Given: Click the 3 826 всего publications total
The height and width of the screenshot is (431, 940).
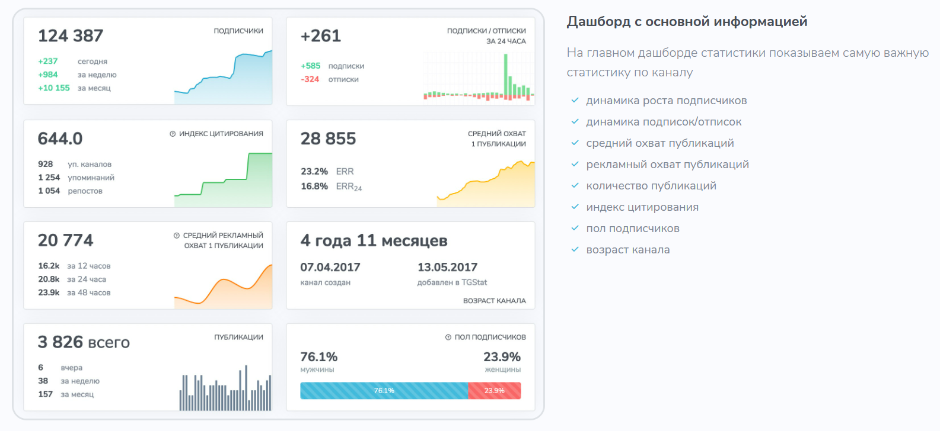Looking at the screenshot, I should [x=84, y=342].
